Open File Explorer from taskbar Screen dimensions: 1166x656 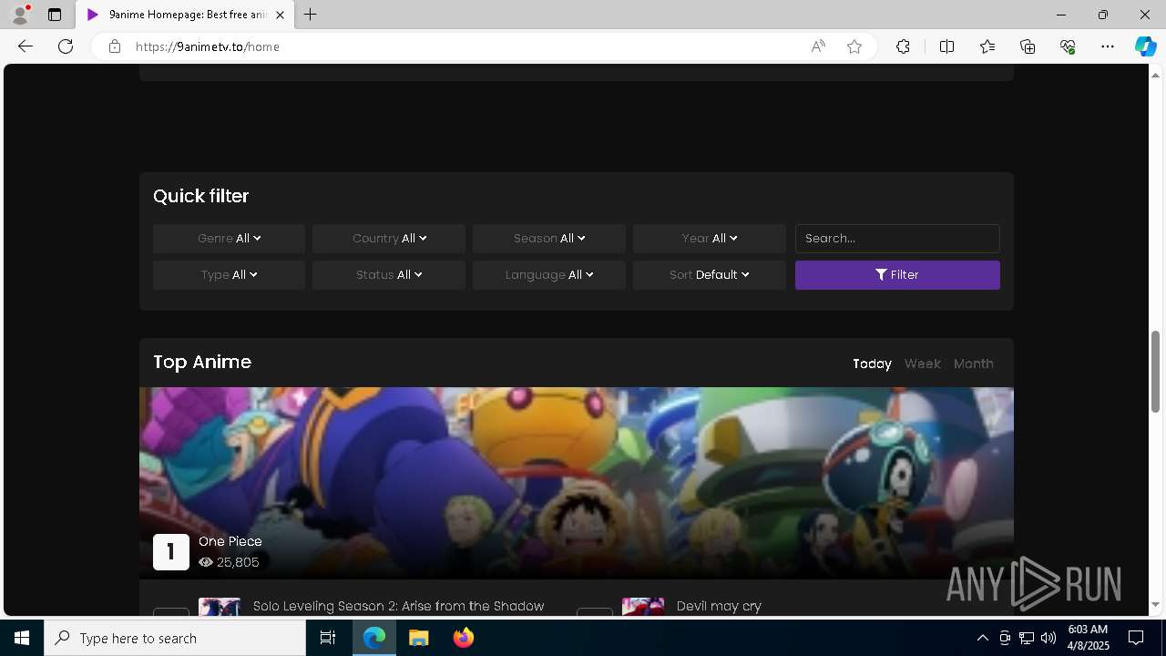click(419, 638)
